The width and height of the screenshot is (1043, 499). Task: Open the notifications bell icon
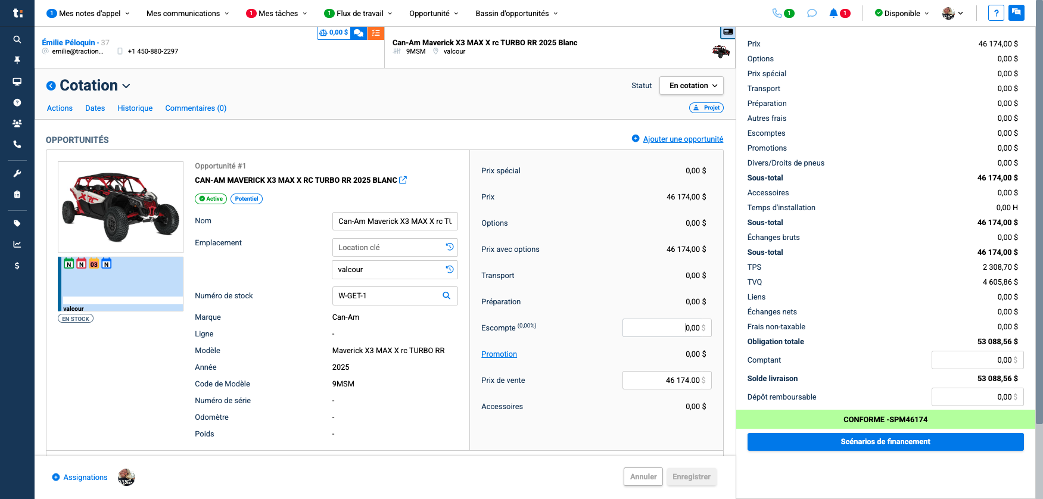point(833,13)
